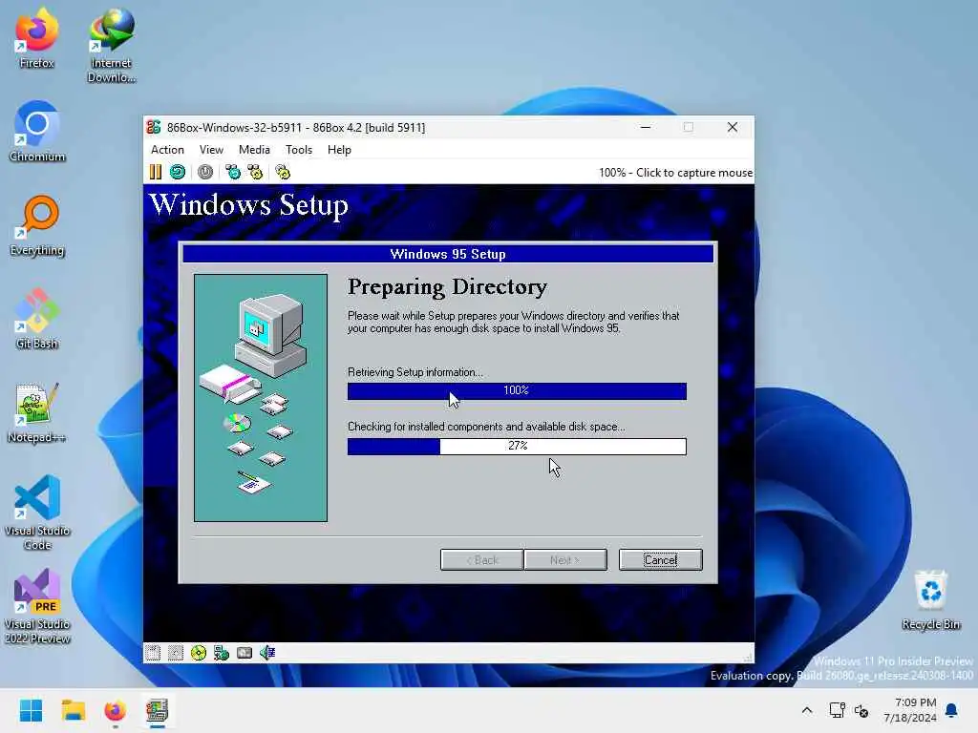978x733 pixels.
Task: Open the Windows Start menu
Action: click(31, 710)
